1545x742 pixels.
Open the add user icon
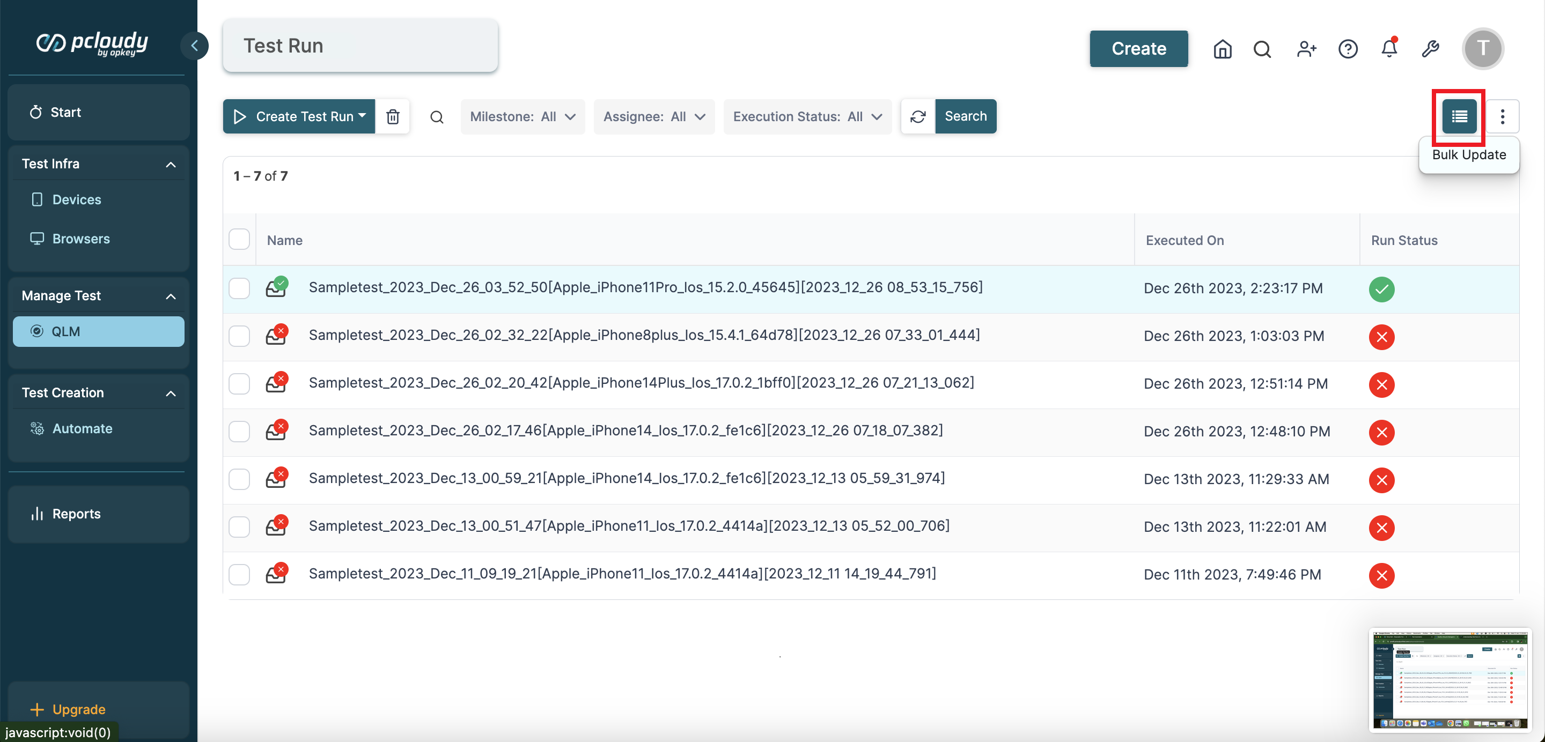point(1306,49)
